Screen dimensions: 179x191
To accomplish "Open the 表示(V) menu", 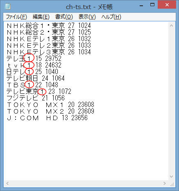I will click(87, 17).
